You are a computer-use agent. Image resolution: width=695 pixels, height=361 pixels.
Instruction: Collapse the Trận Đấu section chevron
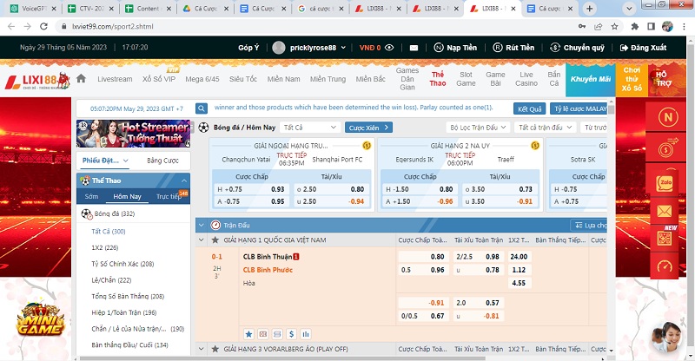[x=202, y=225]
